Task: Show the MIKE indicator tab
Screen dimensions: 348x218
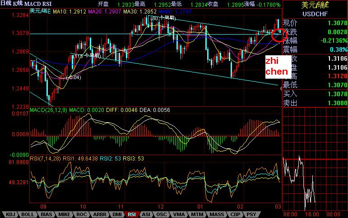Action: coord(64,214)
